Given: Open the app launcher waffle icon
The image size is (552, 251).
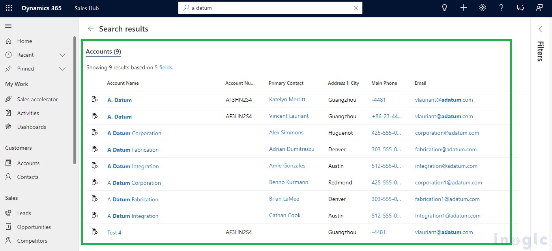Looking at the screenshot, I should coord(9,8).
